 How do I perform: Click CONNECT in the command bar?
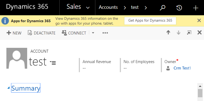(74, 33)
